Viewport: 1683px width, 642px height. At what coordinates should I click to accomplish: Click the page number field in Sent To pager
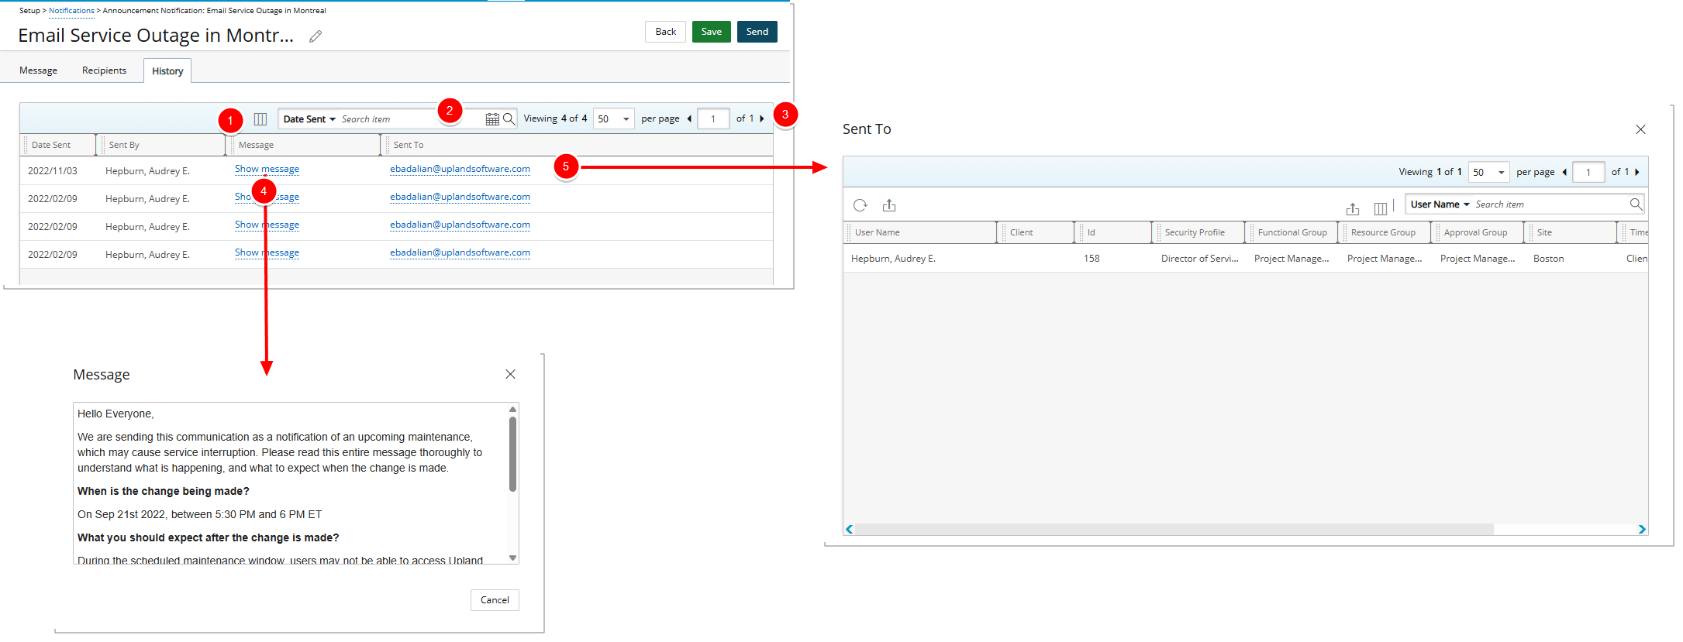(1588, 172)
